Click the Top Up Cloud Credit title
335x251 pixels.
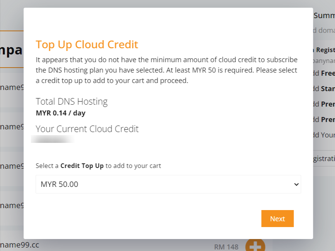pyautogui.click(x=87, y=44)
